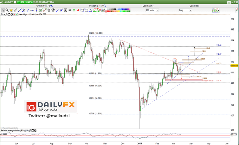Insert a green up arrow marker
This screenshot has height=145, width=239.
coord(74,10)
